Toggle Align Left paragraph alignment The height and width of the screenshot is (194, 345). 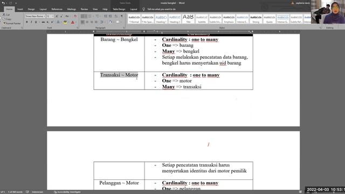[82, 22]
